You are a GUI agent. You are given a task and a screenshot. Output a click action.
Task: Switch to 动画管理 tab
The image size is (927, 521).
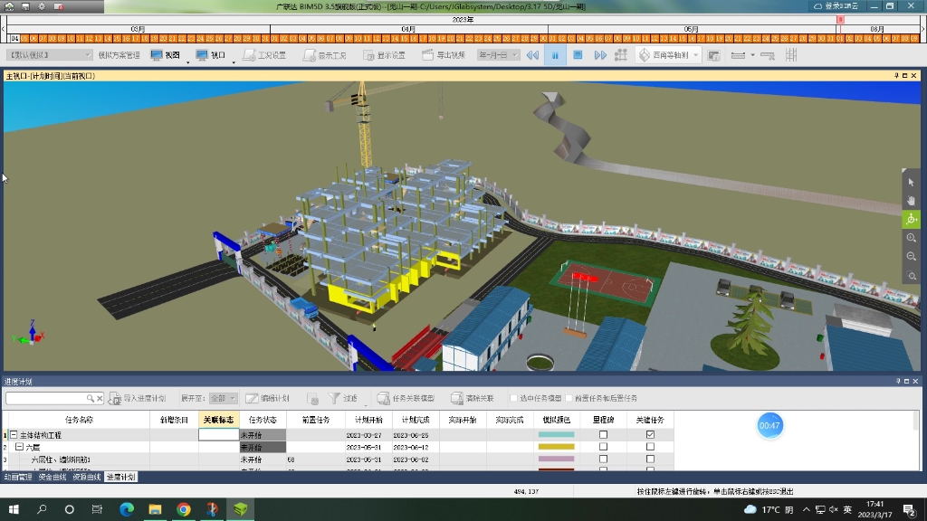click(x=18, y=477)
